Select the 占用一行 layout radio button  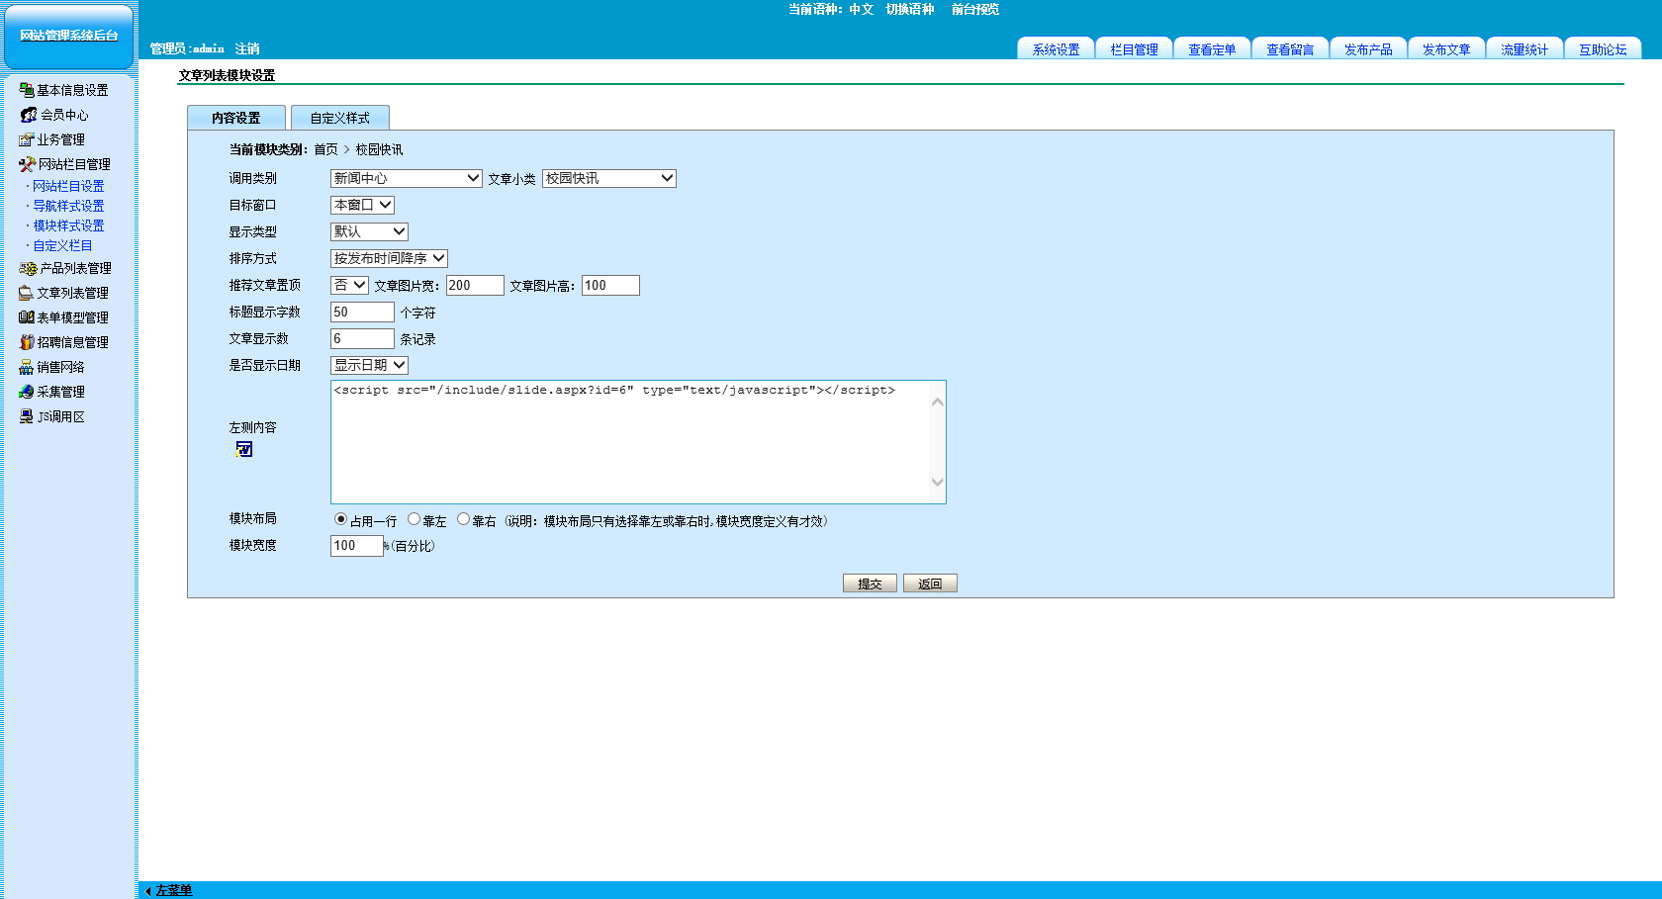coord(340,519)
